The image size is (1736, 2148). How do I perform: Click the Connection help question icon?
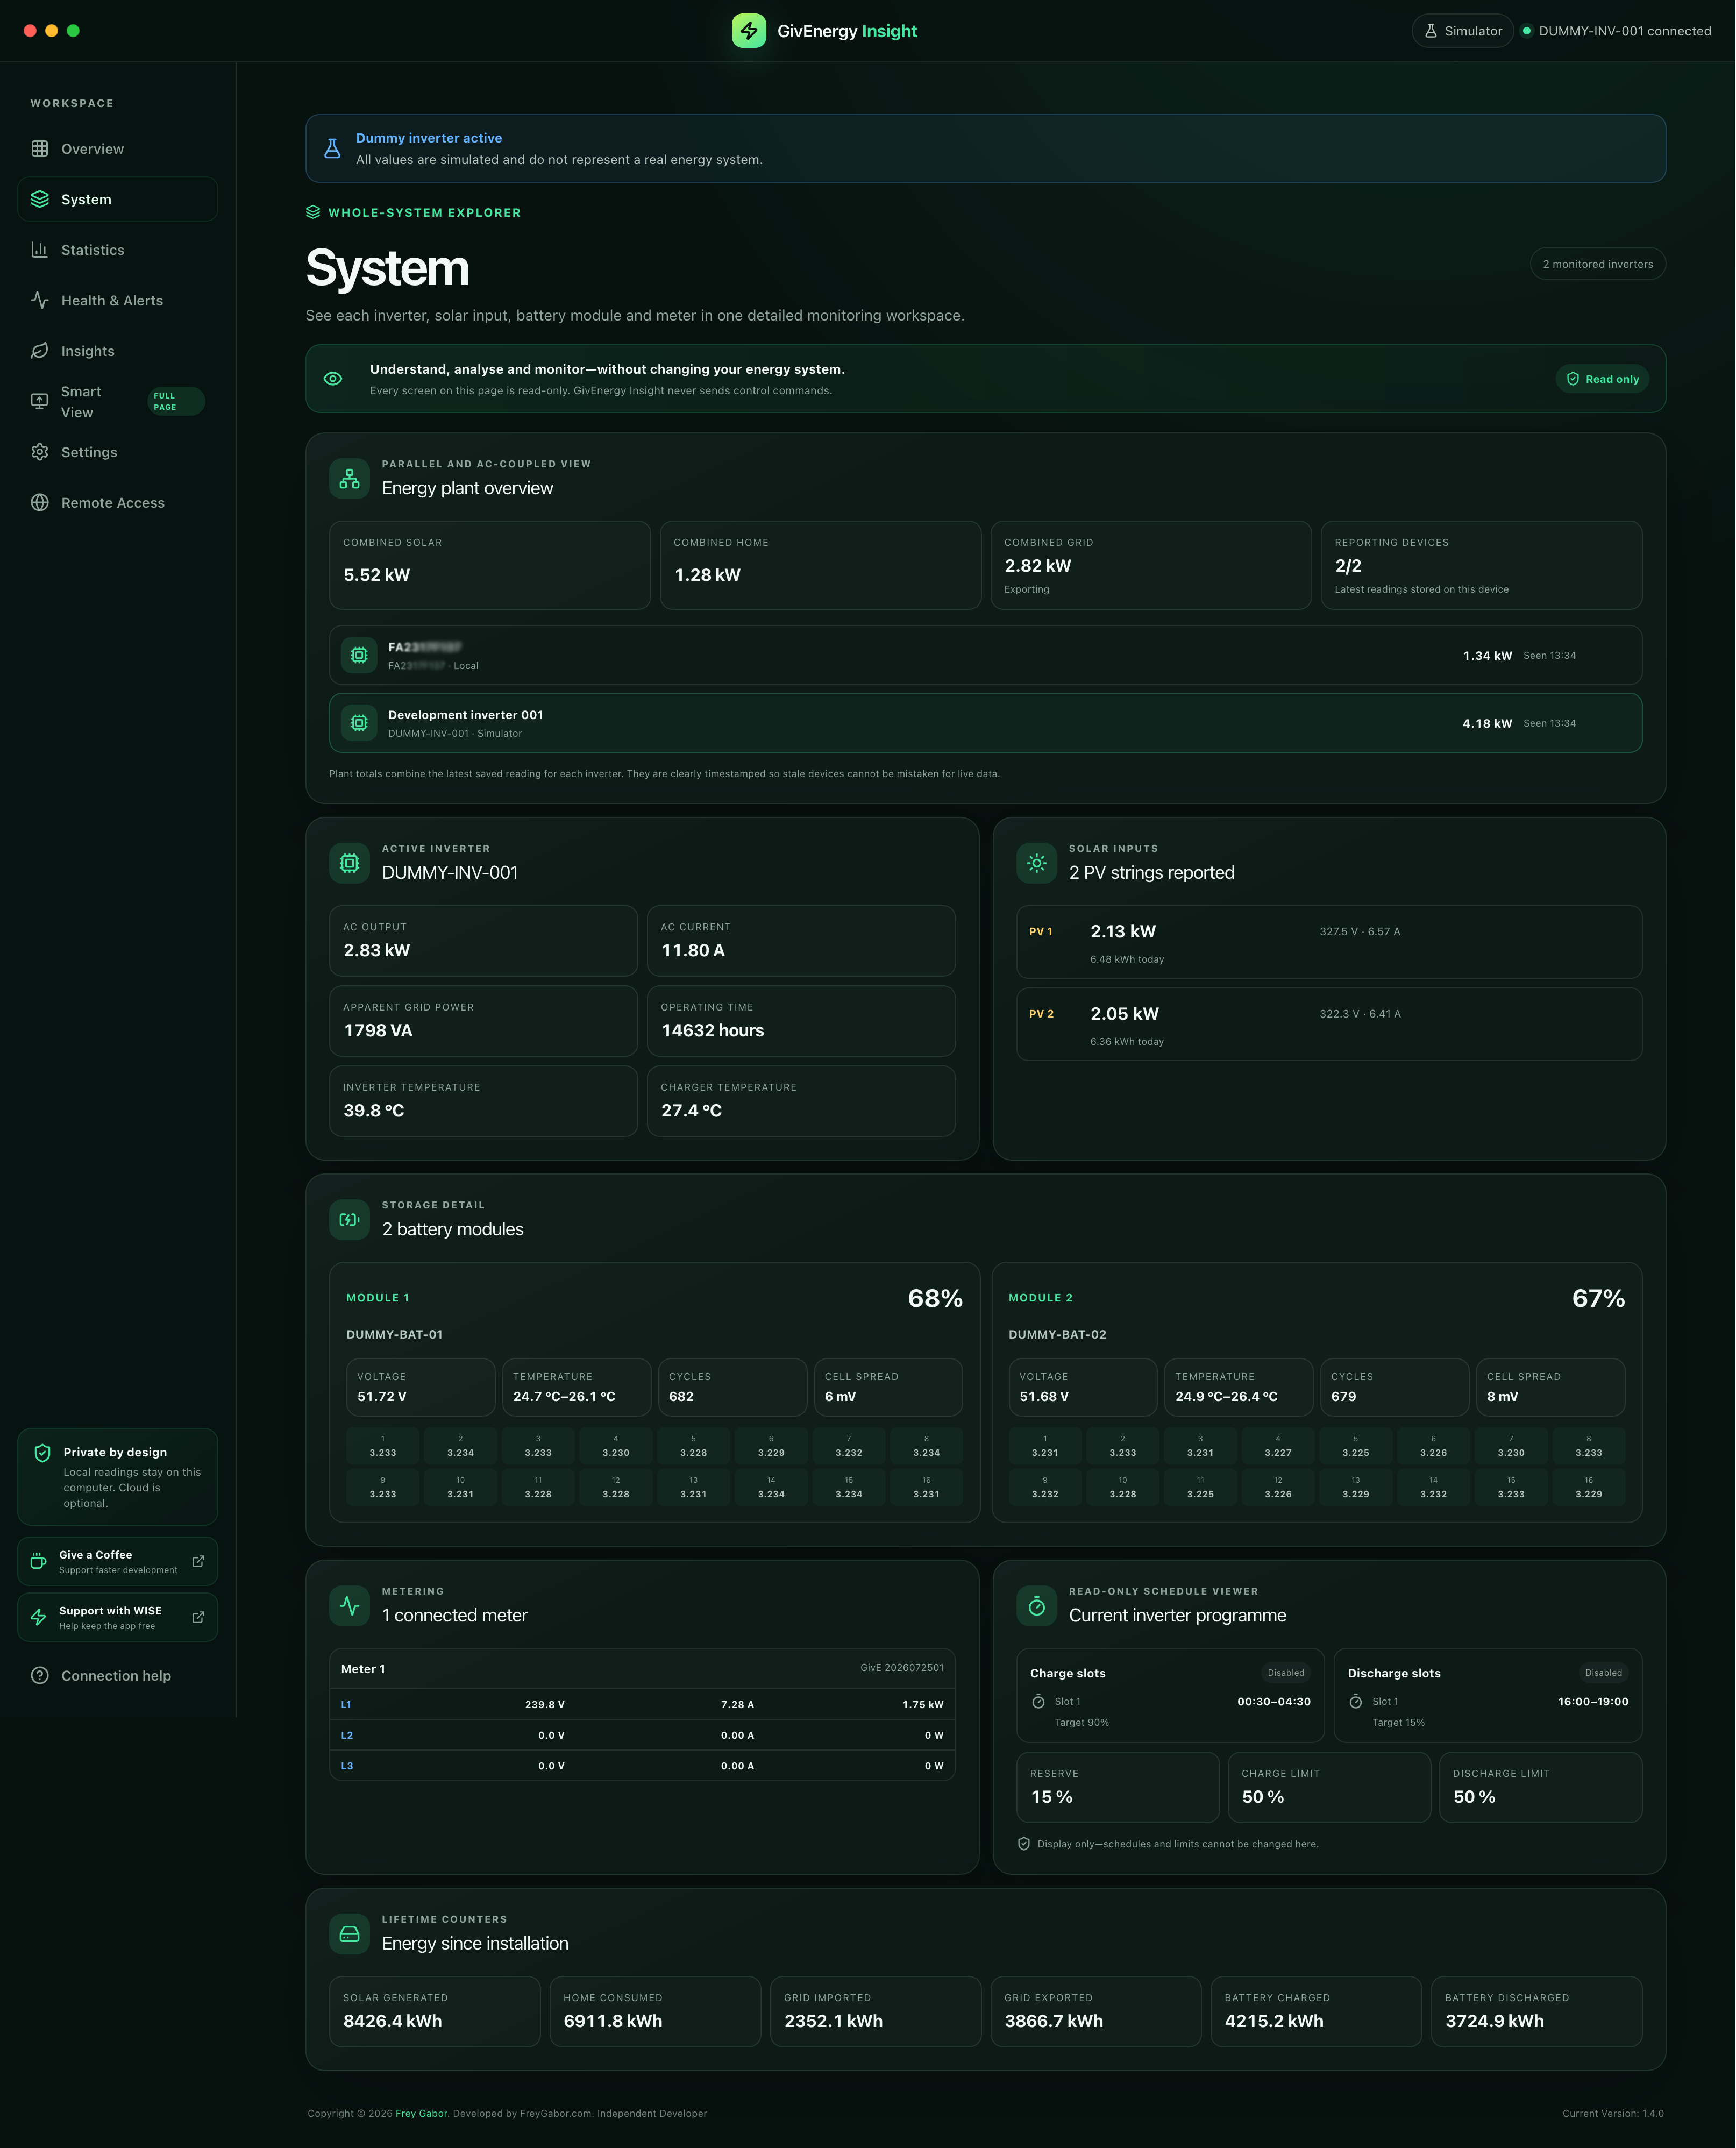[x=40, y=1675]
